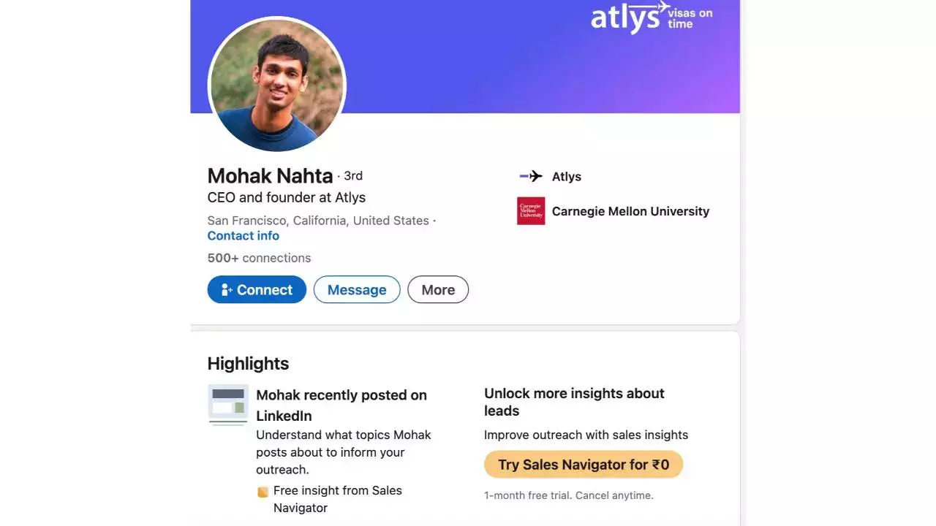Open the Contact info link
The height and width of the screenshot is (526, 936).
click(x=244, y=236)
